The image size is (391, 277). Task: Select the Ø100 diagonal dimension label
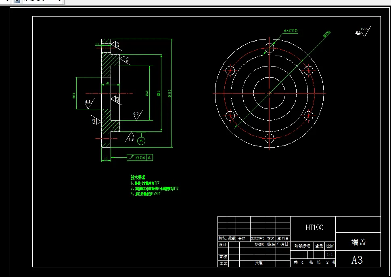click(326, 34)
